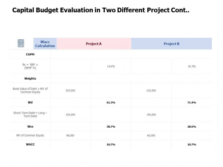The width and height of the screenshot is (223, 167).
Task: Click the 14.6% value cell
Action: point(111,66)
